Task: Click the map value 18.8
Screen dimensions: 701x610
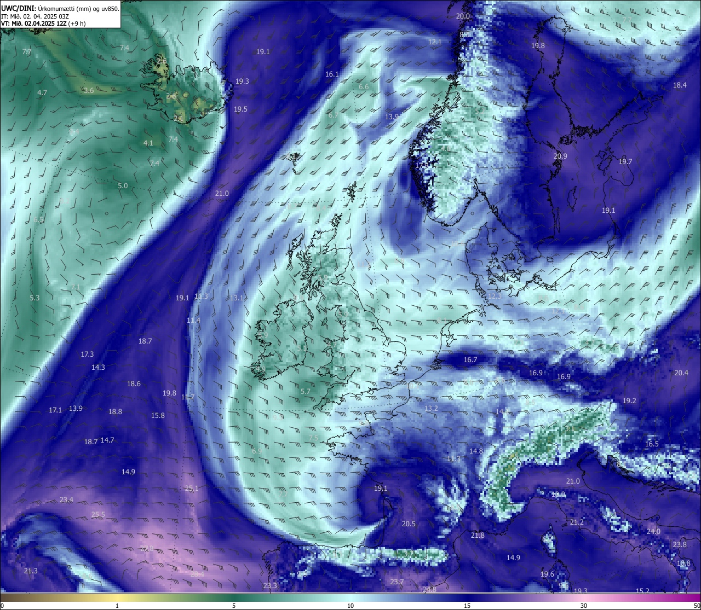Action: tap(115, 412)
